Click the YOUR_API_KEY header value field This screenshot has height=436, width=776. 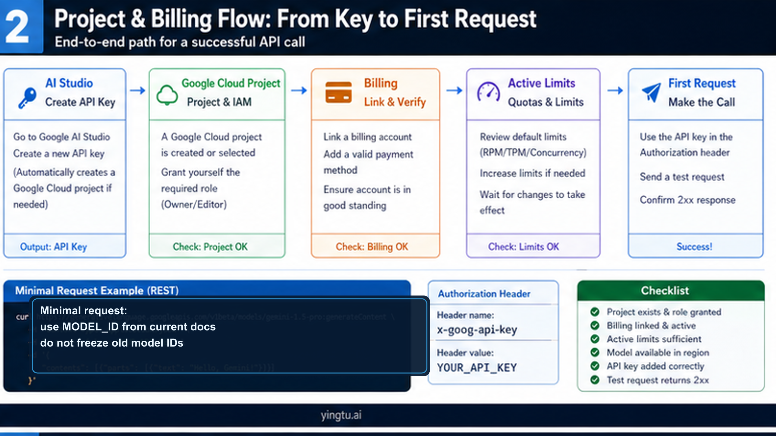click(477, 367)
